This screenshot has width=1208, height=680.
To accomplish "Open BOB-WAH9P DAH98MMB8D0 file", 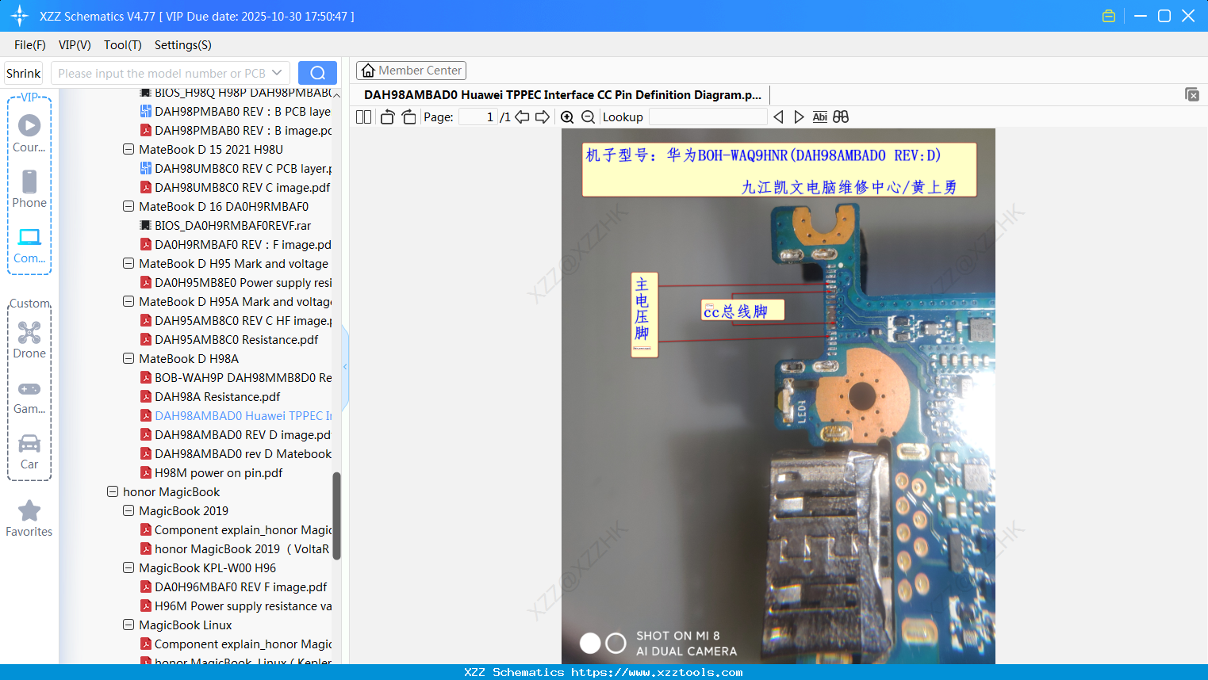I will [x=236, y=377].
